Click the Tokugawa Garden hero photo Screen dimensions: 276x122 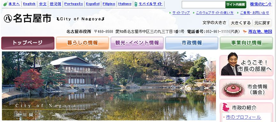click(109, 86)
